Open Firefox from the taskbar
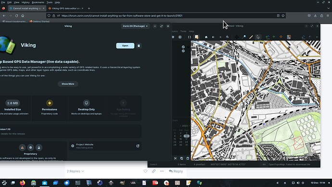Viewport: 332px width, 187px height. [x=22, y=183]
